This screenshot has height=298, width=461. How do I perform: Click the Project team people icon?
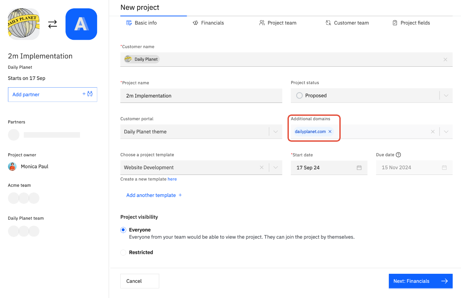click(262, 23)
